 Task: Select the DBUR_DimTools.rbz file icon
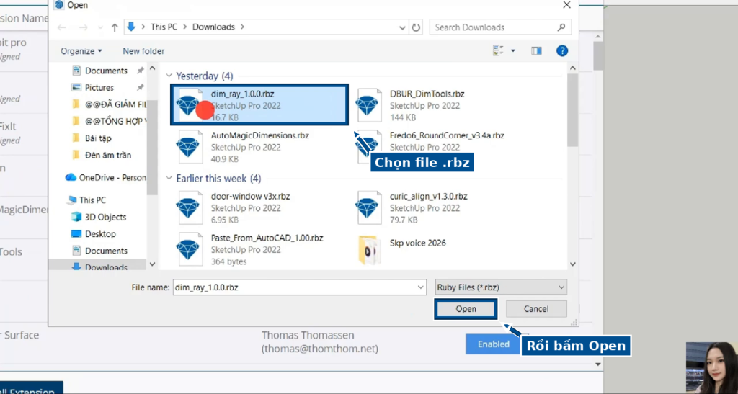(x=368, y=105)
